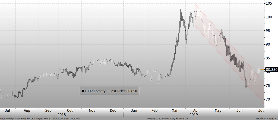The image size is (278, 120).
Task: Click the black square legend marker
Action: (x=82, y=91)
